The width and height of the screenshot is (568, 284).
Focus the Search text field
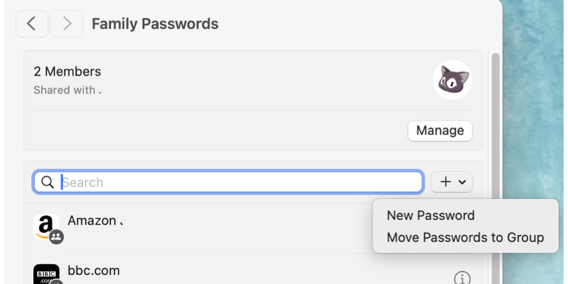240,182
